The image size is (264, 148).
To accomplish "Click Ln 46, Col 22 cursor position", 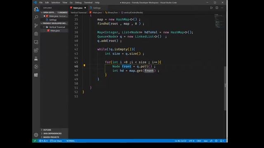I will coord(180,141).
